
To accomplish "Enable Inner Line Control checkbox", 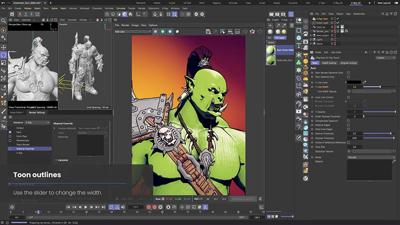I will point(348,97).
